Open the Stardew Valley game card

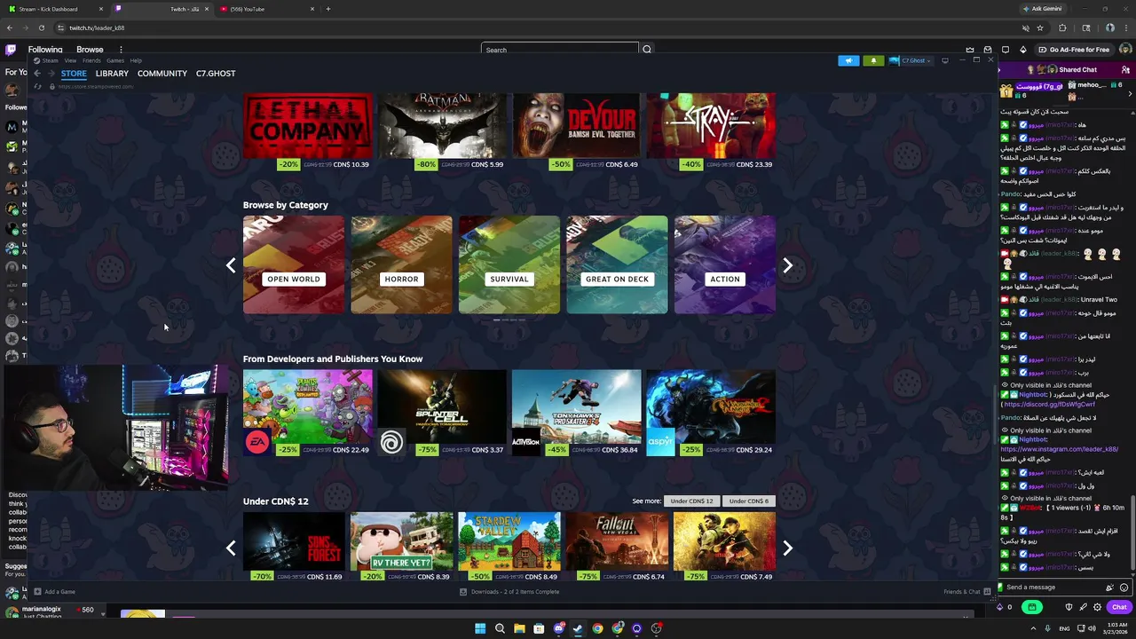click(x=509, y=547)
